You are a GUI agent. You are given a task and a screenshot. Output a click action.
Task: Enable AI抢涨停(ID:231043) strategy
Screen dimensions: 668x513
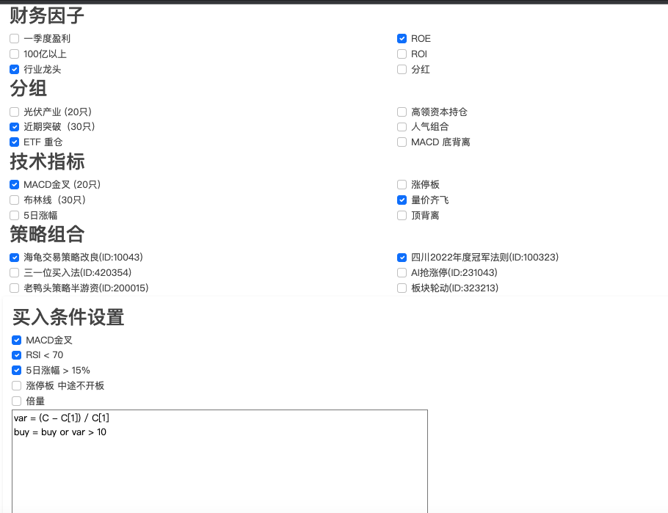[402, 273]
